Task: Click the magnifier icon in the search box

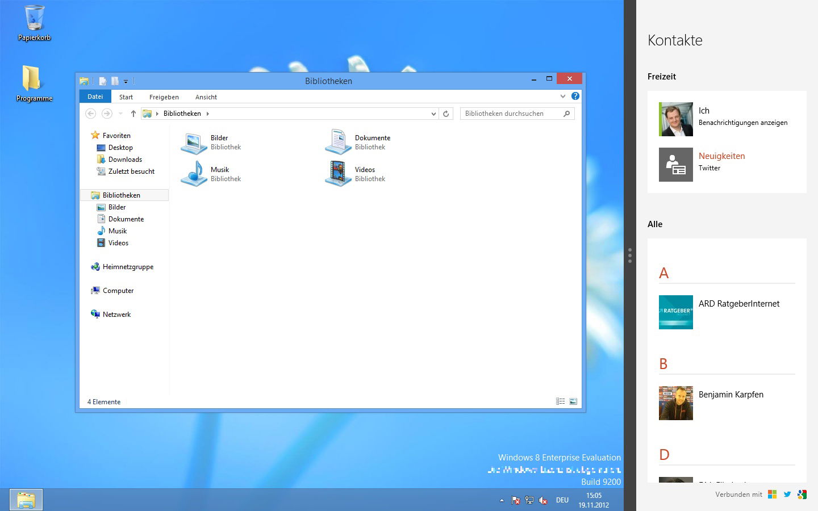Action: (x=566, y=114)
